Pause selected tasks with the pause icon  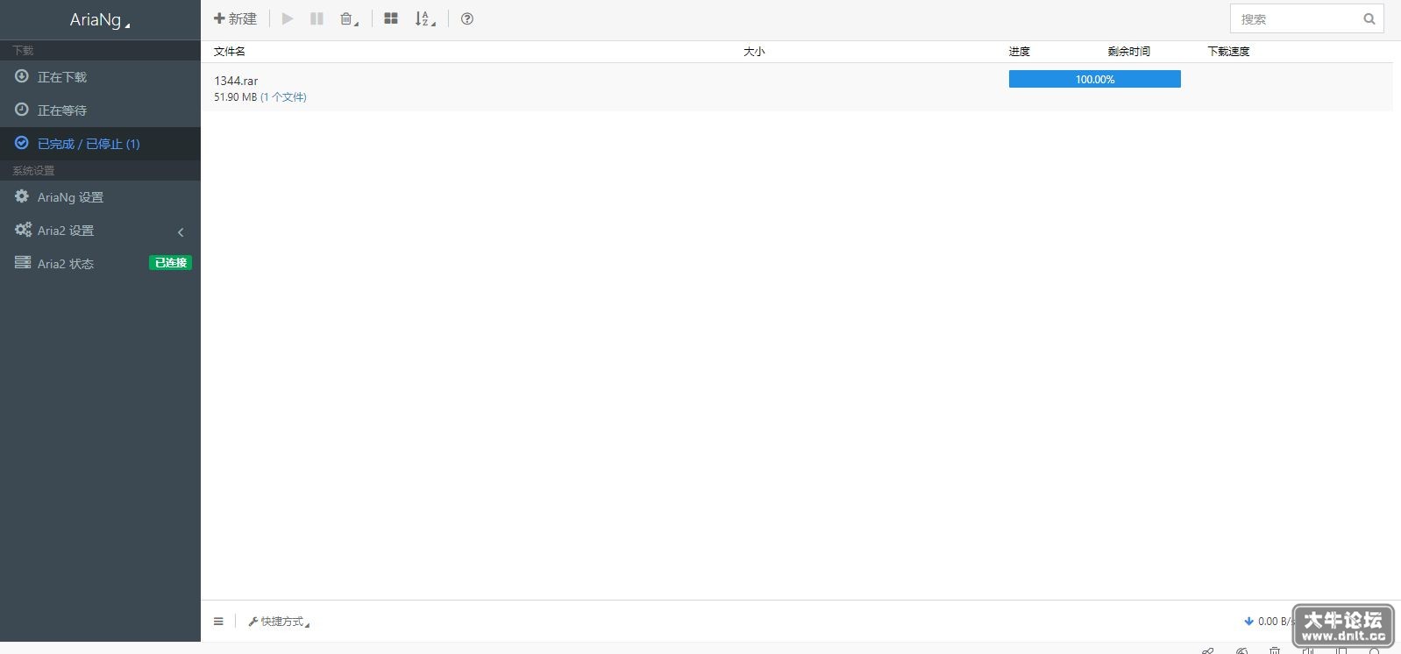coord(316,18)
